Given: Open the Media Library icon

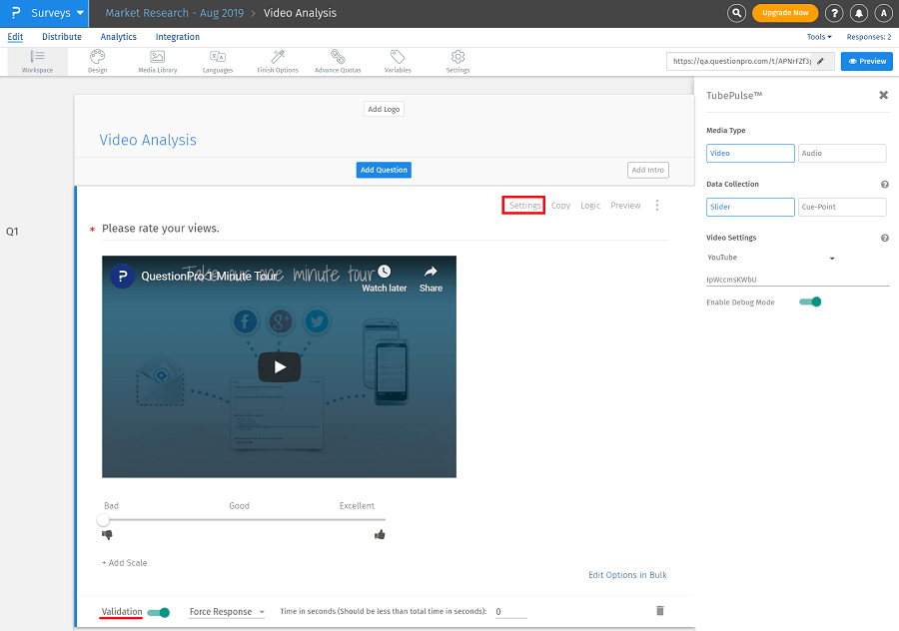Looking at the screenshot, I should coord(158,58).
